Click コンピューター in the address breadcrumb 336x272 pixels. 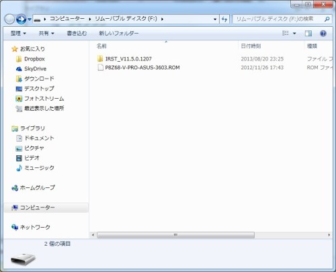67,19
